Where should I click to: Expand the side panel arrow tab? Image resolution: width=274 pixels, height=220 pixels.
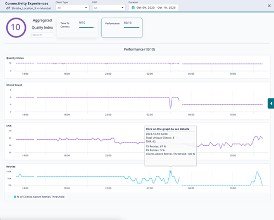[x=271, y=103]
